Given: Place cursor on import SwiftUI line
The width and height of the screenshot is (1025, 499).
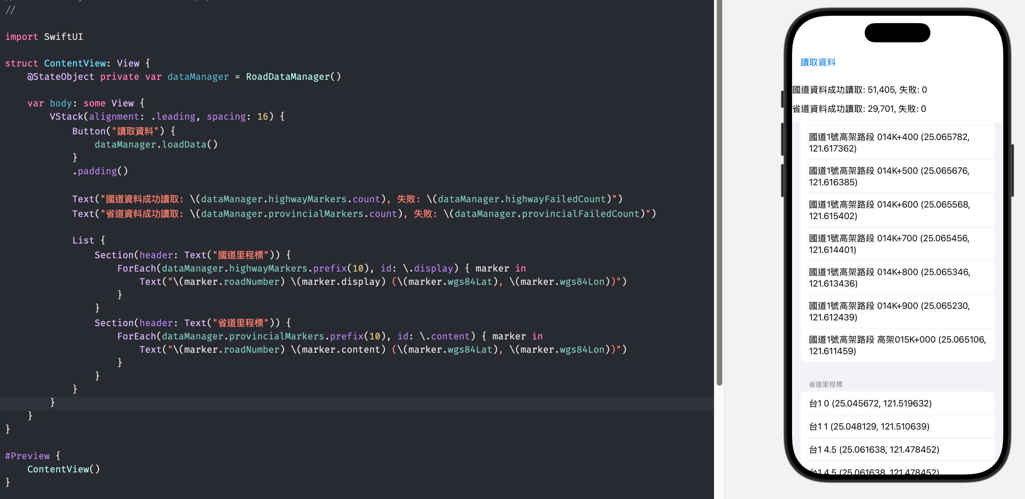Looking at the screenshot, I should (44, 37).
